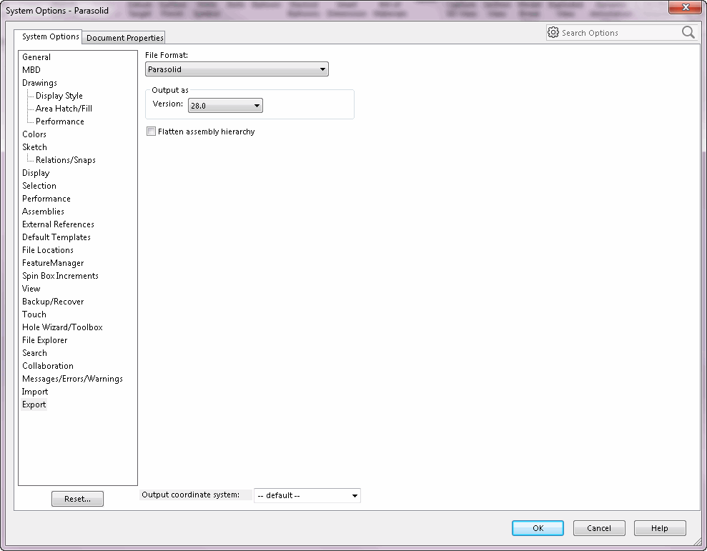Click the Reset button
Image resolution: width=707 pixels, height=551 pixels.
[x=77, y=499]
